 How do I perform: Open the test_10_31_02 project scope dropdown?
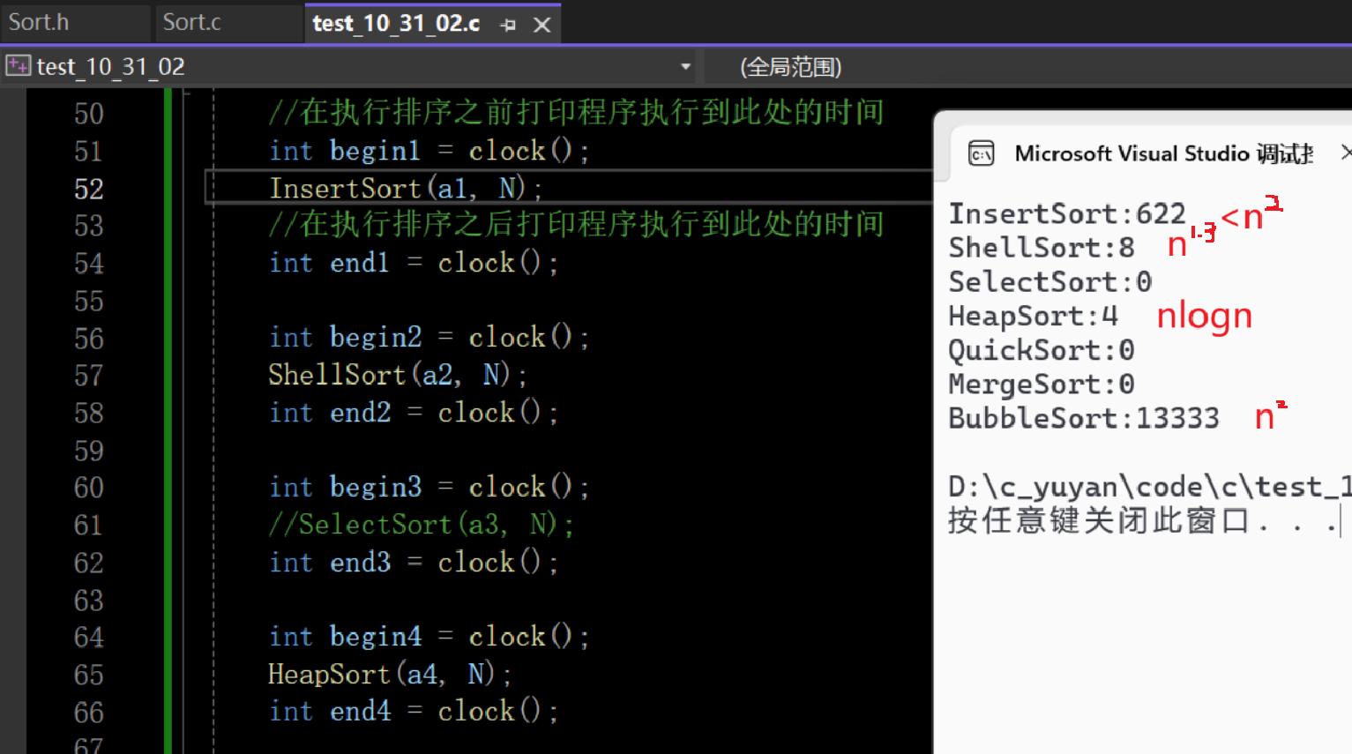(x=685, y=67)
